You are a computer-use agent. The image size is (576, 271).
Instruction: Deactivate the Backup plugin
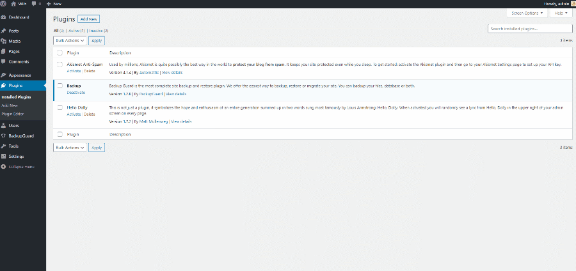(x=76, y=93)
